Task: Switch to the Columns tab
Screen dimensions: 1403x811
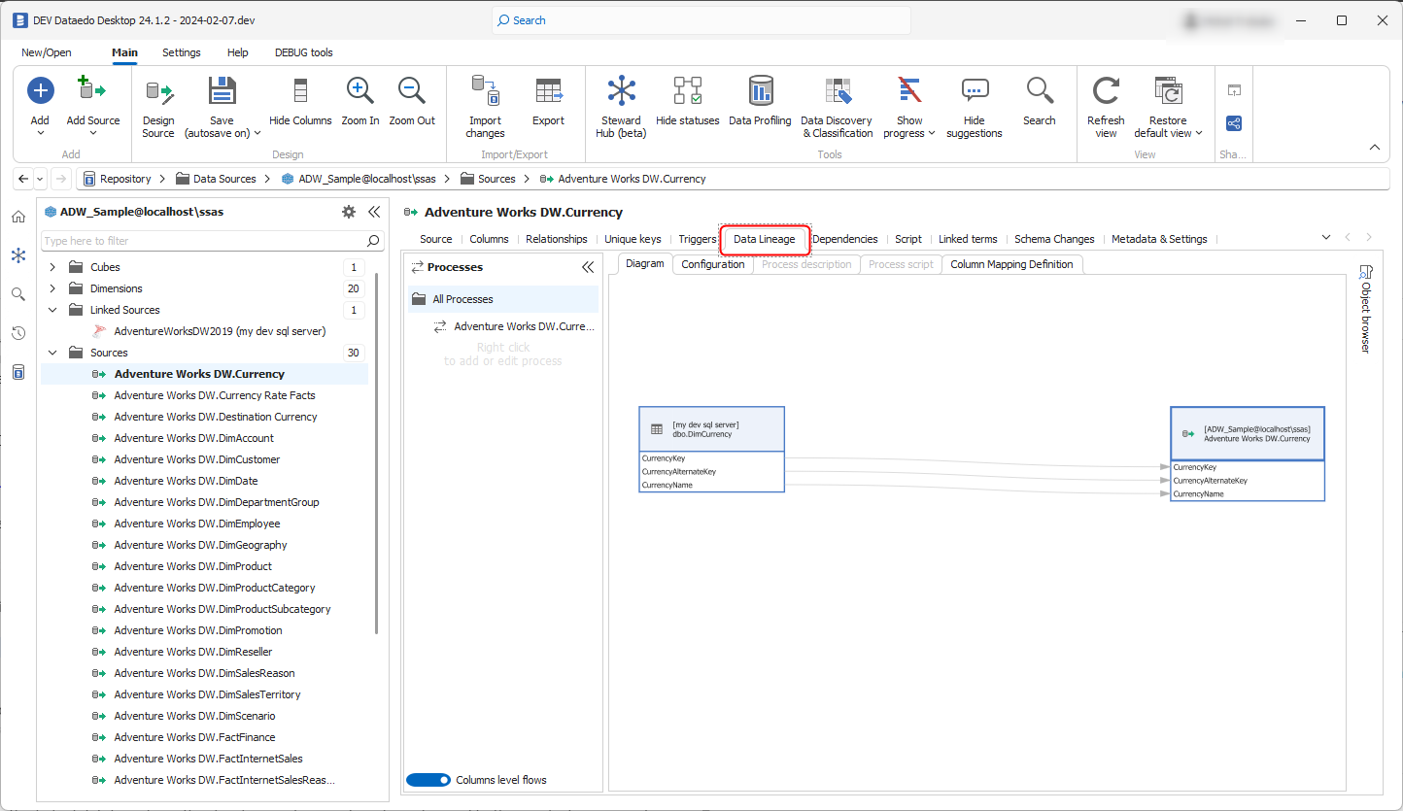Action: (x=489, y=239)
